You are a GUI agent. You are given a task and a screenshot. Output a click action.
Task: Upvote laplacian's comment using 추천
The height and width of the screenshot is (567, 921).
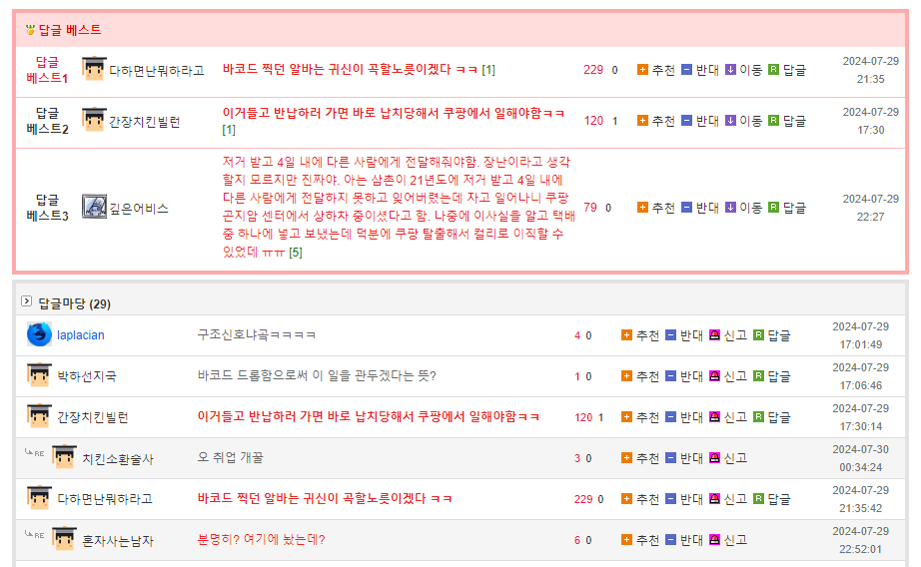pos(627,335)
